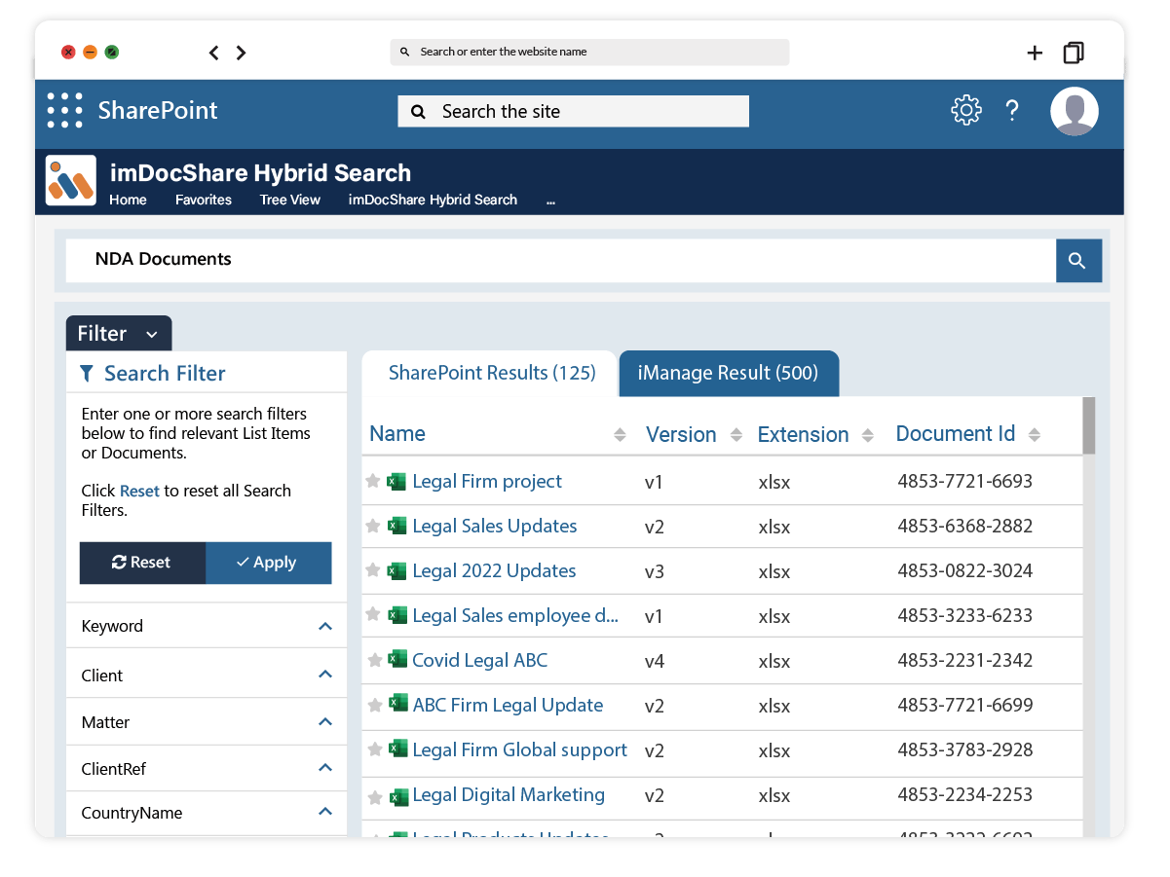
Task: Sort by Document Id column arrows
Action: 1034,435
